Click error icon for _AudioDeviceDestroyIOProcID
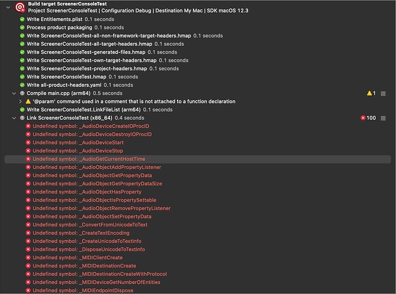This screenshot has width=396, height=294. (x=28, y=134)
